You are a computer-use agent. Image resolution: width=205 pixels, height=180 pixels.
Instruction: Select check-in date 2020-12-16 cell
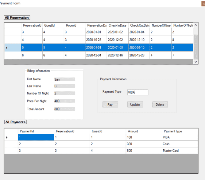[118, 55]
